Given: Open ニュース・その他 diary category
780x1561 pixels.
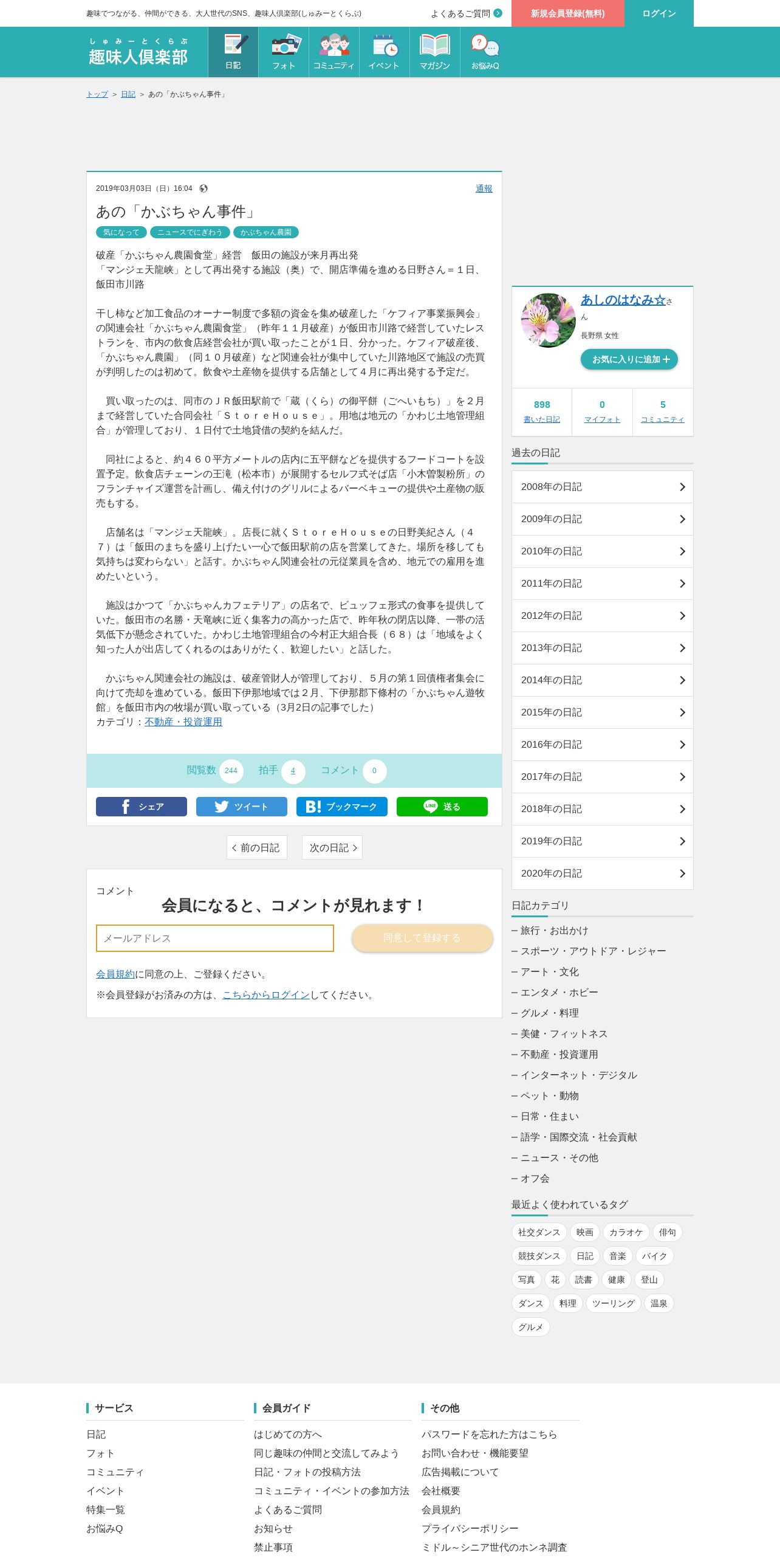Looking at the screenshot, I should [559, 1157].
